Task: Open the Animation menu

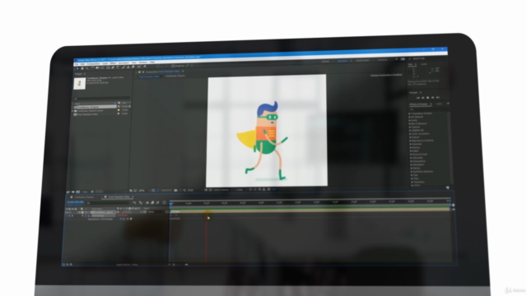Action: click(x=124, y=62)
